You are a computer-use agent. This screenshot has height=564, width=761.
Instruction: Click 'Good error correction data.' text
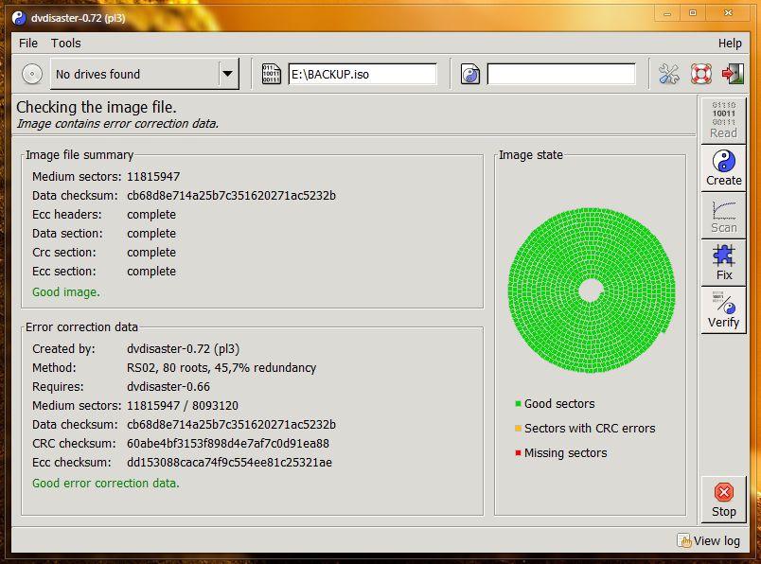point(106,484)
